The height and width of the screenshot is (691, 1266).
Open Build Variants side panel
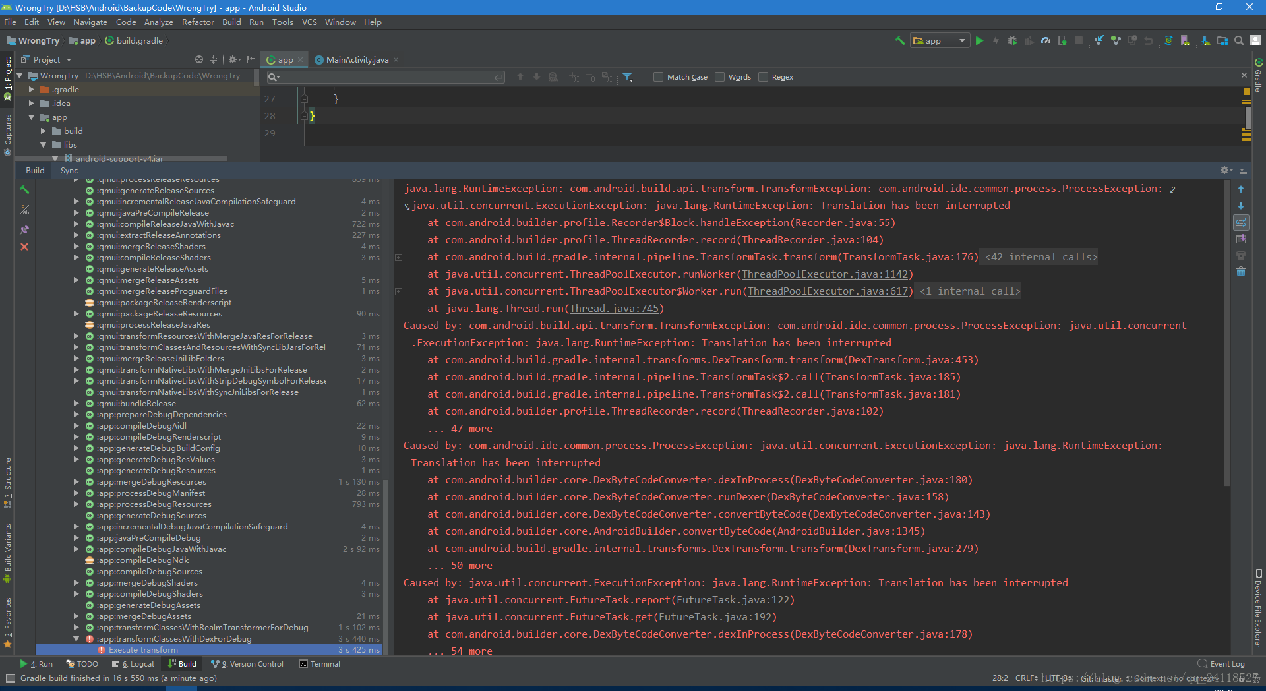point(7,553)
